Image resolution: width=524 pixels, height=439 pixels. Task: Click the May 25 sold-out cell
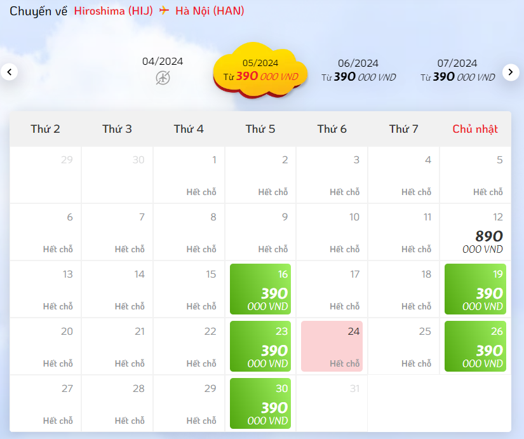pyautogui.click(x=404, y=346)
